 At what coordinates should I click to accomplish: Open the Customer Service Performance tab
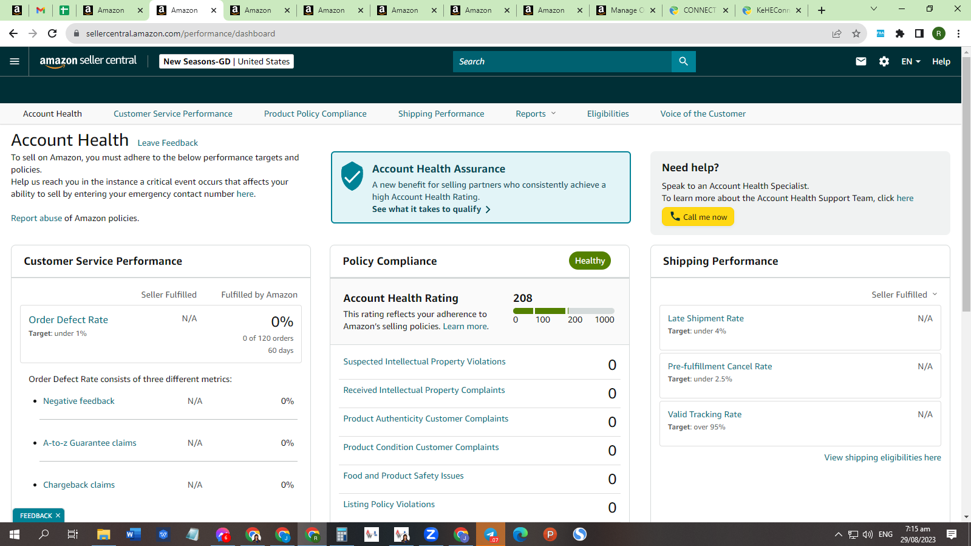point(173,114)
